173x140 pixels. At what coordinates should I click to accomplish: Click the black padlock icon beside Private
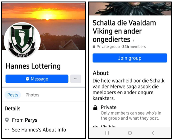[95, 108]
